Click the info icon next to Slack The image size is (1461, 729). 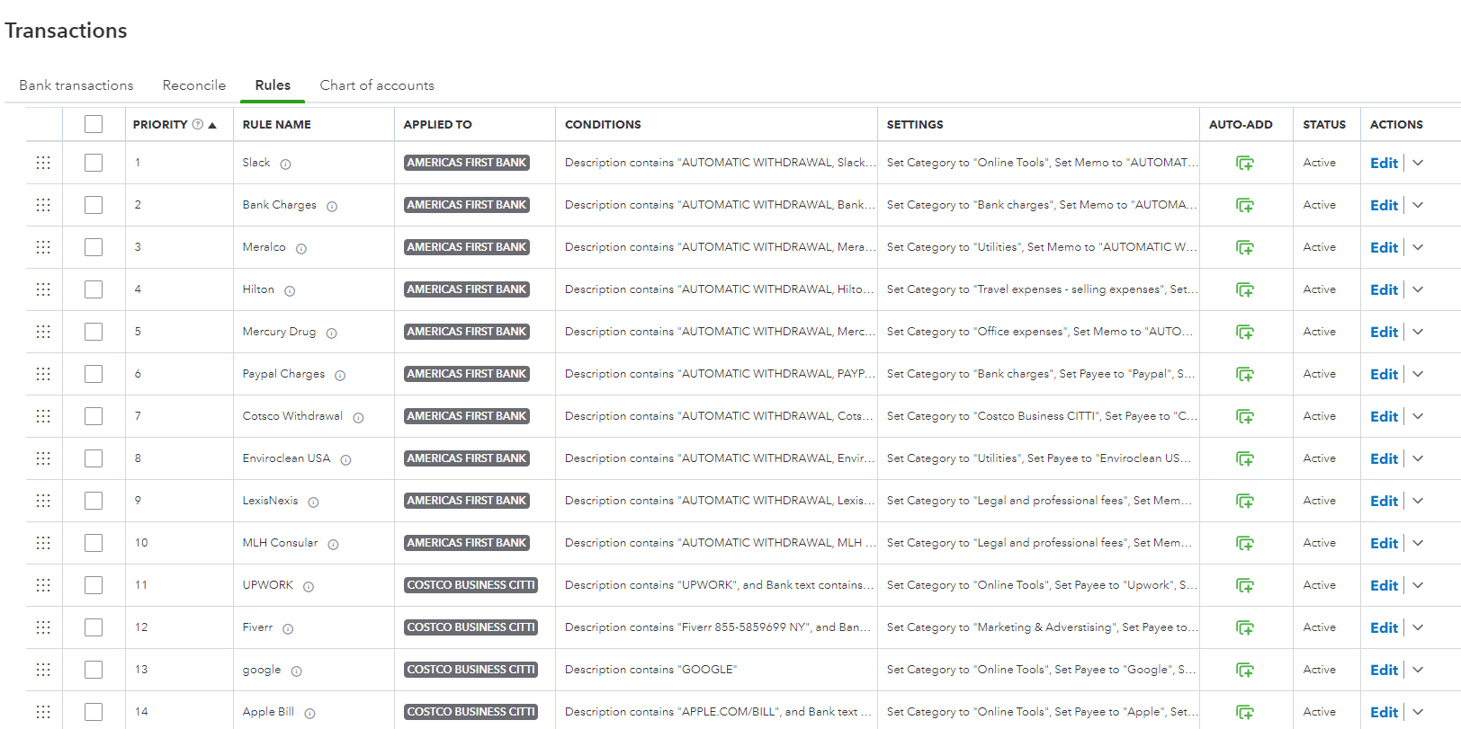[x=285, y=164]
